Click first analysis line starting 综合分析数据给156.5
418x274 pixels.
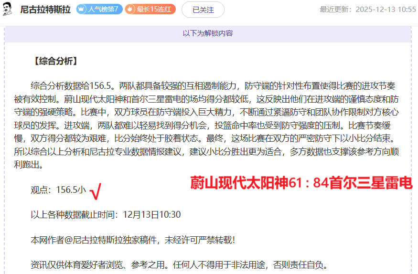click(213, 86)
